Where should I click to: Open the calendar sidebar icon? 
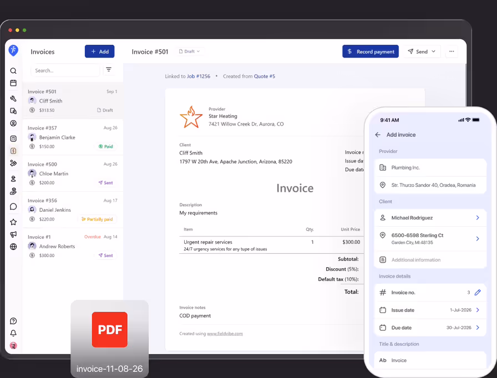coord(13,83)
